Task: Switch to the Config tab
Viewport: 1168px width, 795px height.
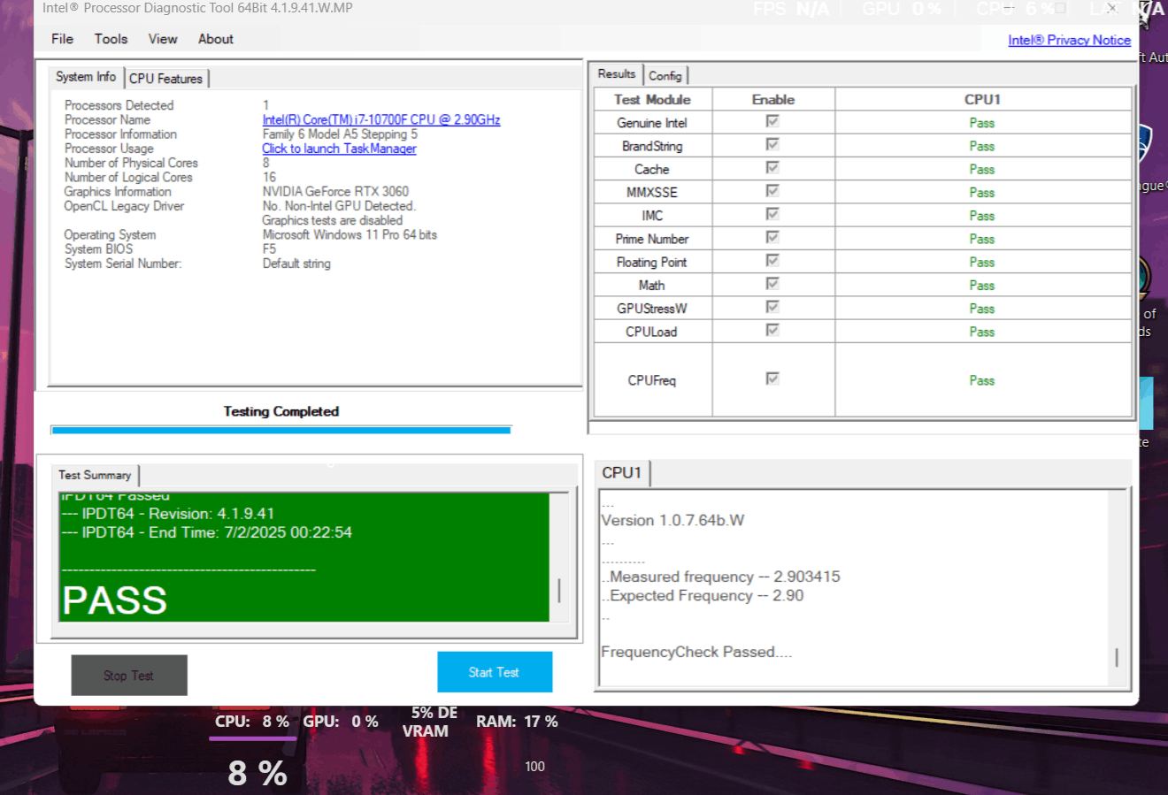Action: tap(665, 76)
